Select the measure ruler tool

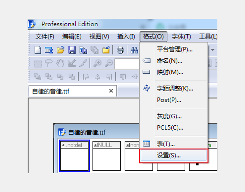72,63
